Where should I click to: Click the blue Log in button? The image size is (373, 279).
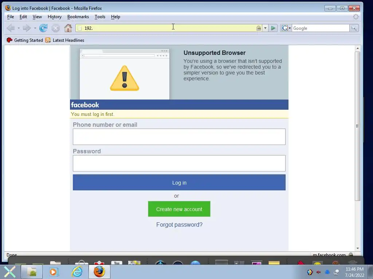pyautogui.click(x=179, y=182)
